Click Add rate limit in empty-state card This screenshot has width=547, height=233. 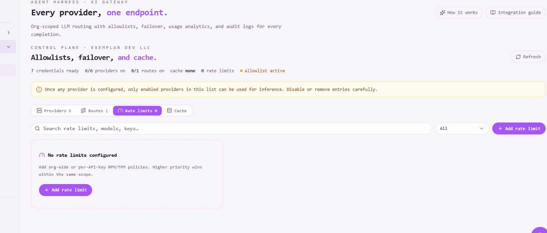click(x=65, y=190)
